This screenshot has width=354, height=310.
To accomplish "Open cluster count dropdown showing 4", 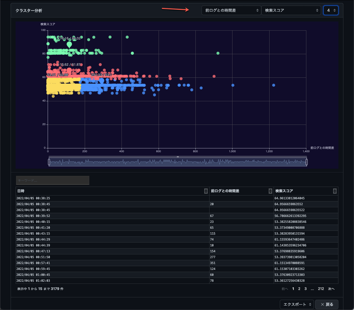I will pos(331,10).
